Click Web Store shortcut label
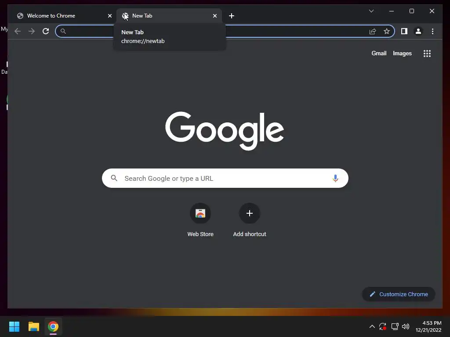This screenshot has width=450, height=337. [x=200, y=234]
